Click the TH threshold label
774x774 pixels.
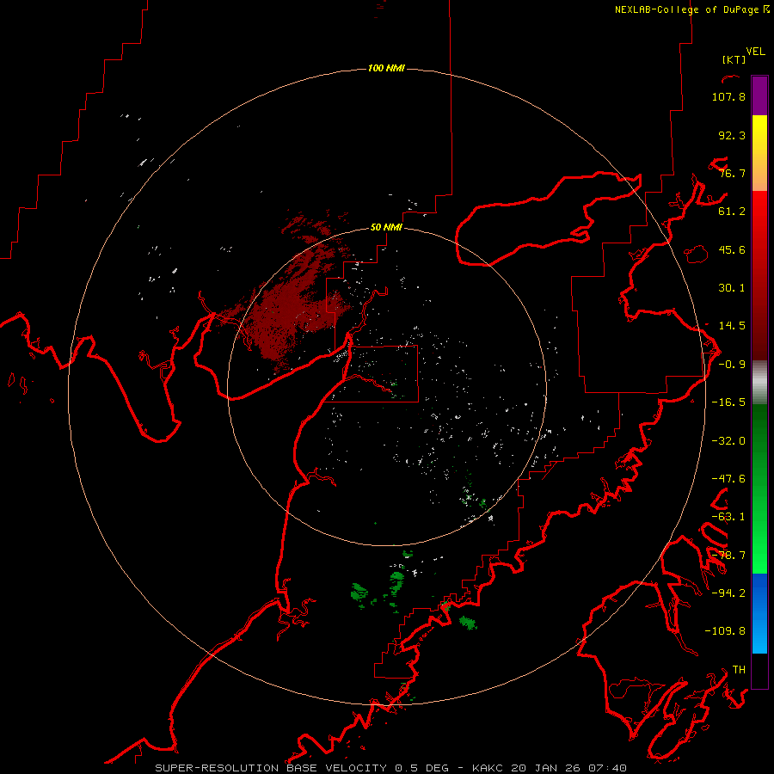pyautogui.click(x=739, y=670)
